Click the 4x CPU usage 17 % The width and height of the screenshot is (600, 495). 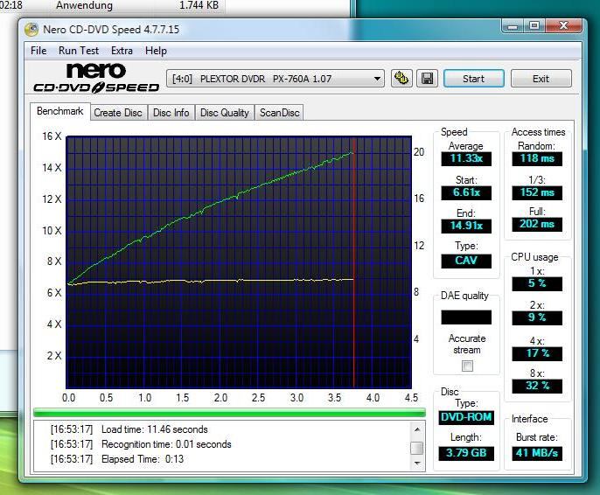537,353
